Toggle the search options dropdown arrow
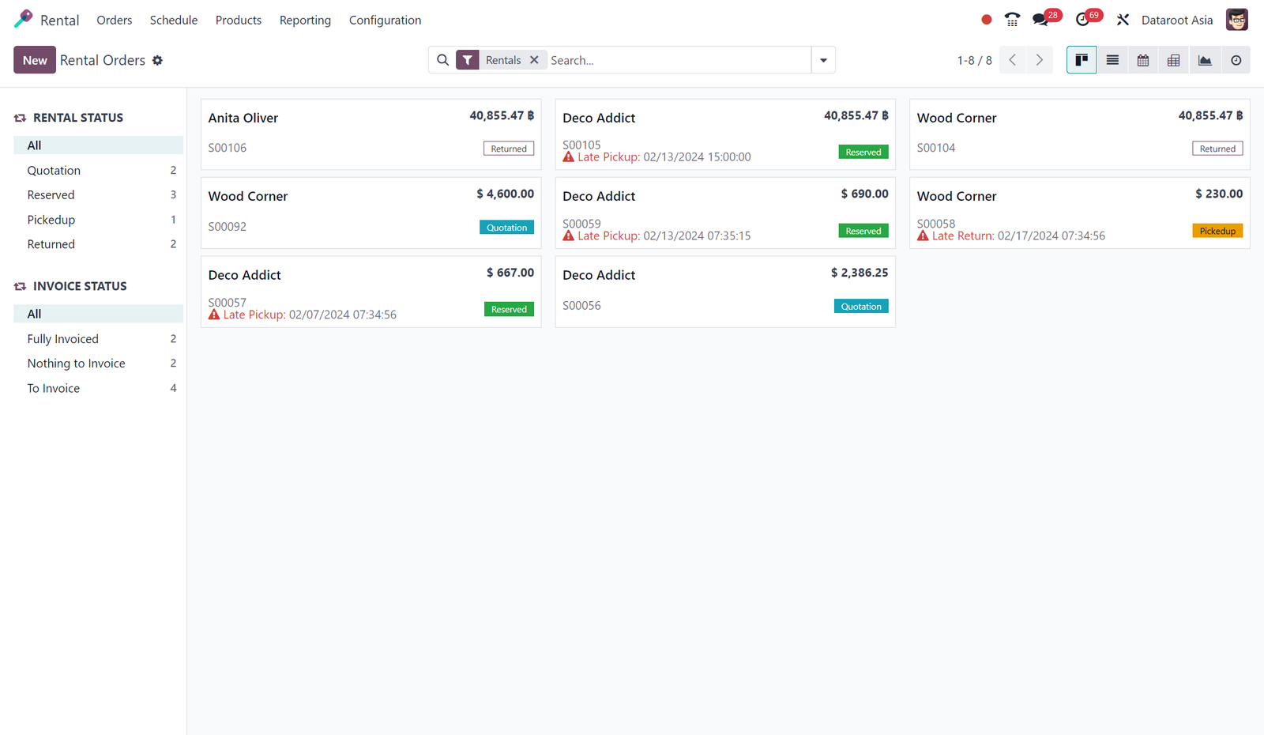Viewport: 1264px width, 735px height. [x=823, y=60]
